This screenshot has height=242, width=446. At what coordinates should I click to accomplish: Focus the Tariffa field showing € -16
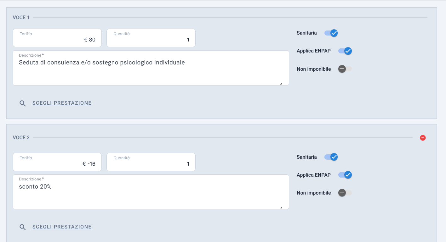point(57,162)
